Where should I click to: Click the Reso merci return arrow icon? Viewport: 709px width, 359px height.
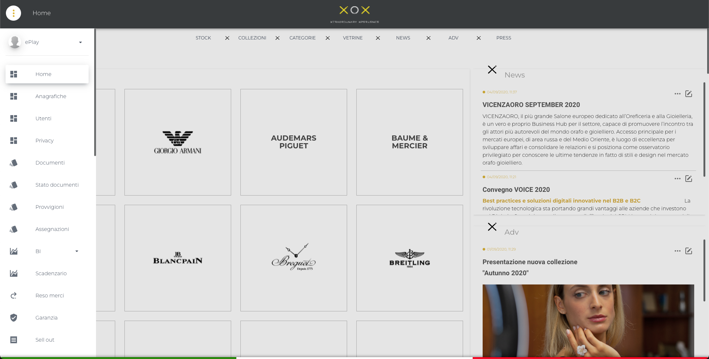click(14, 296)
